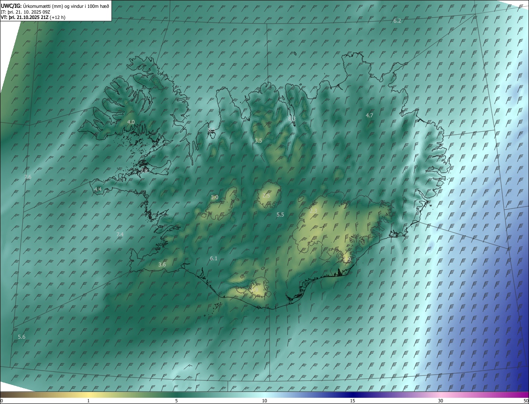Screen dimensions: 529x404
Task: Click the 'VT: þri. 21.10.2025 21Z (+12 h)' line
Action: pos(33,17)
